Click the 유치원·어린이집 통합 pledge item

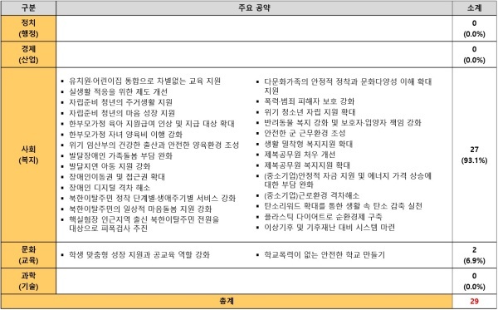pyautogui.click(x=144, y=81)
